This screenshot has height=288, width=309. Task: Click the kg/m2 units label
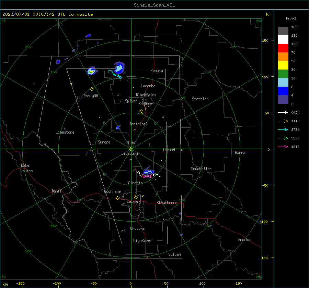click(291, 18)
